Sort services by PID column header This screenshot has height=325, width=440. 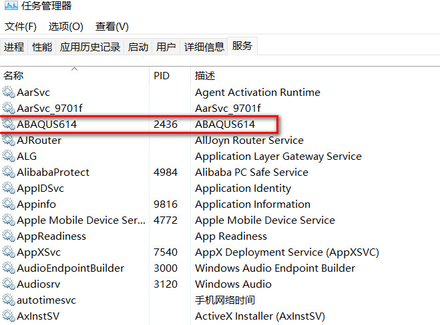pos(162,76)
